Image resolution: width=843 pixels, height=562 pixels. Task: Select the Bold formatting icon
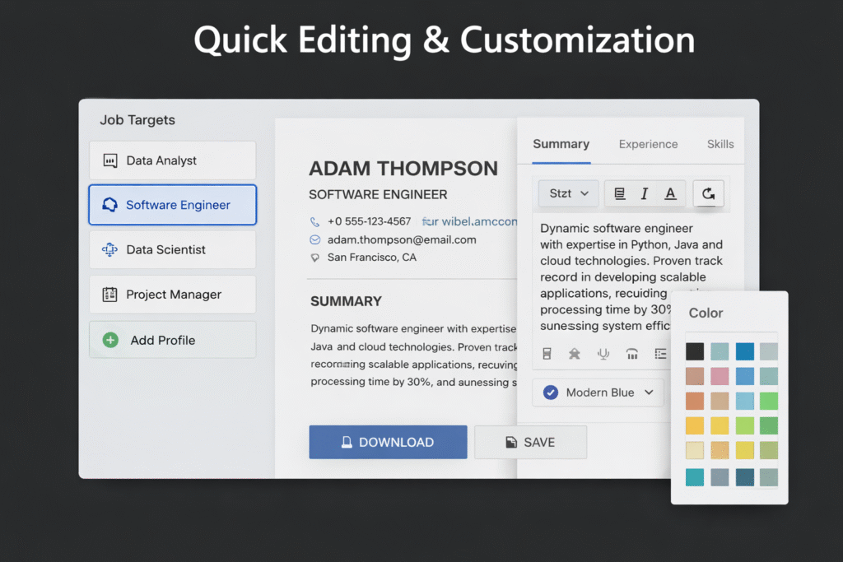tap(619, 193)
